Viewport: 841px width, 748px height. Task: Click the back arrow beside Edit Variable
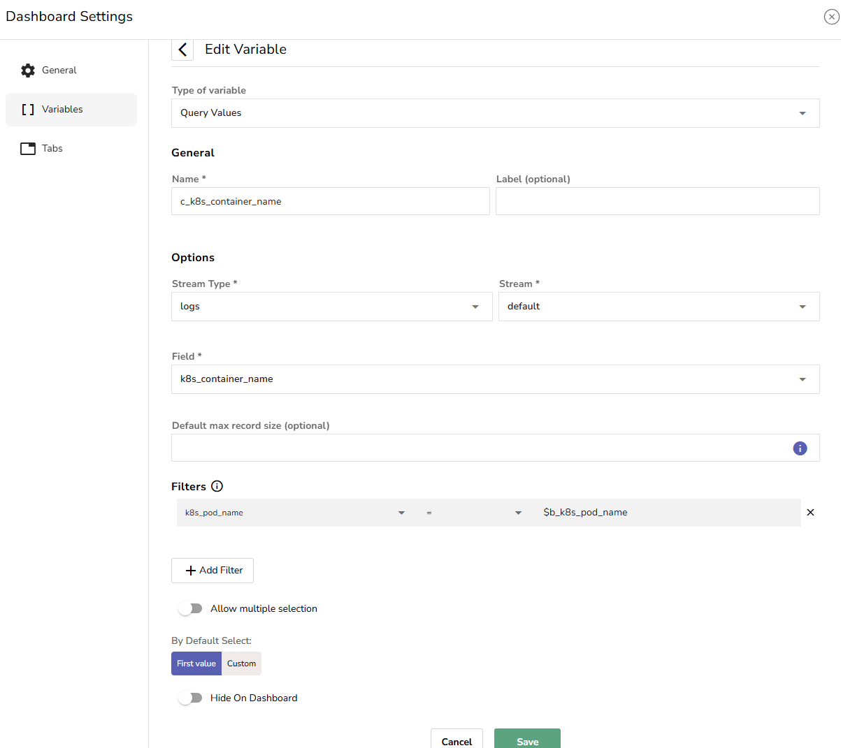click(x=182, y=50)
